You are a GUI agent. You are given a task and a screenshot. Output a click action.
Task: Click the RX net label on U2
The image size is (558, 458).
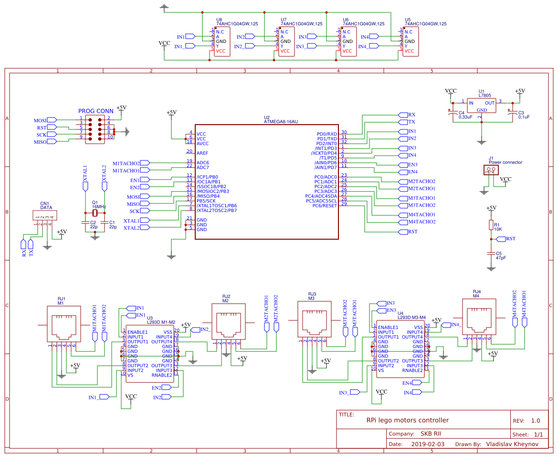click(405, 115)
